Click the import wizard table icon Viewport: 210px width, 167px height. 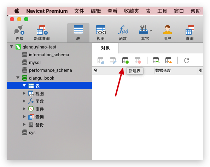pyautogui.click(x=156, y=61)
